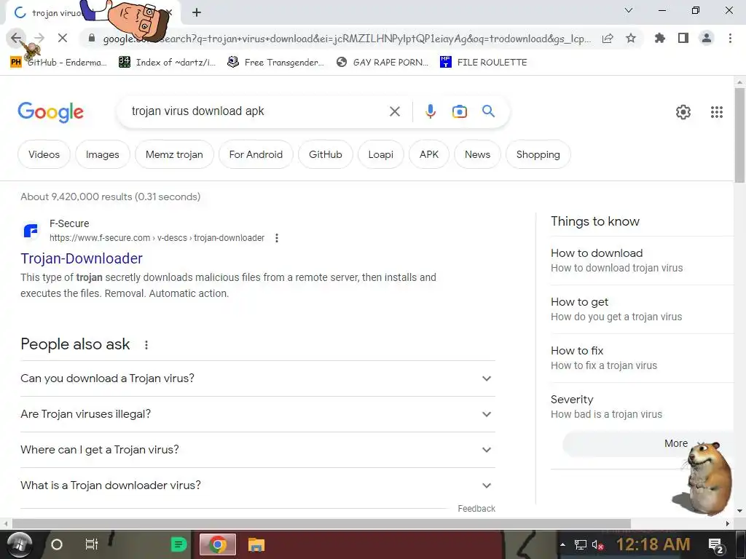Open the notification center icon
This screenshot has height=559, width=746.
(716, 545)
